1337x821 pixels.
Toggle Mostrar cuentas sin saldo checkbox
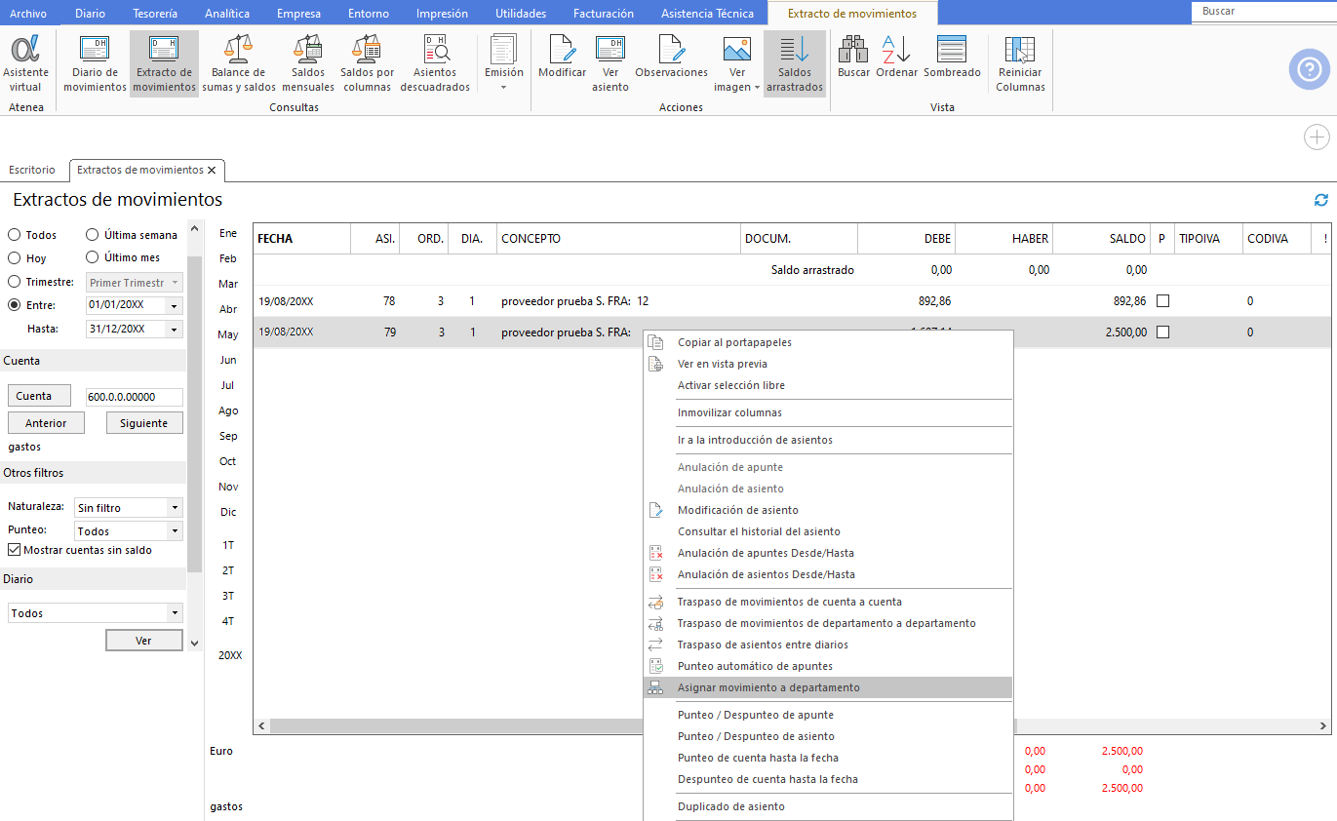click(15, 550)
